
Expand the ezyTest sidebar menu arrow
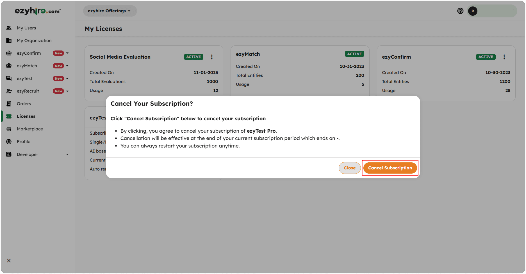click(67, 79)
